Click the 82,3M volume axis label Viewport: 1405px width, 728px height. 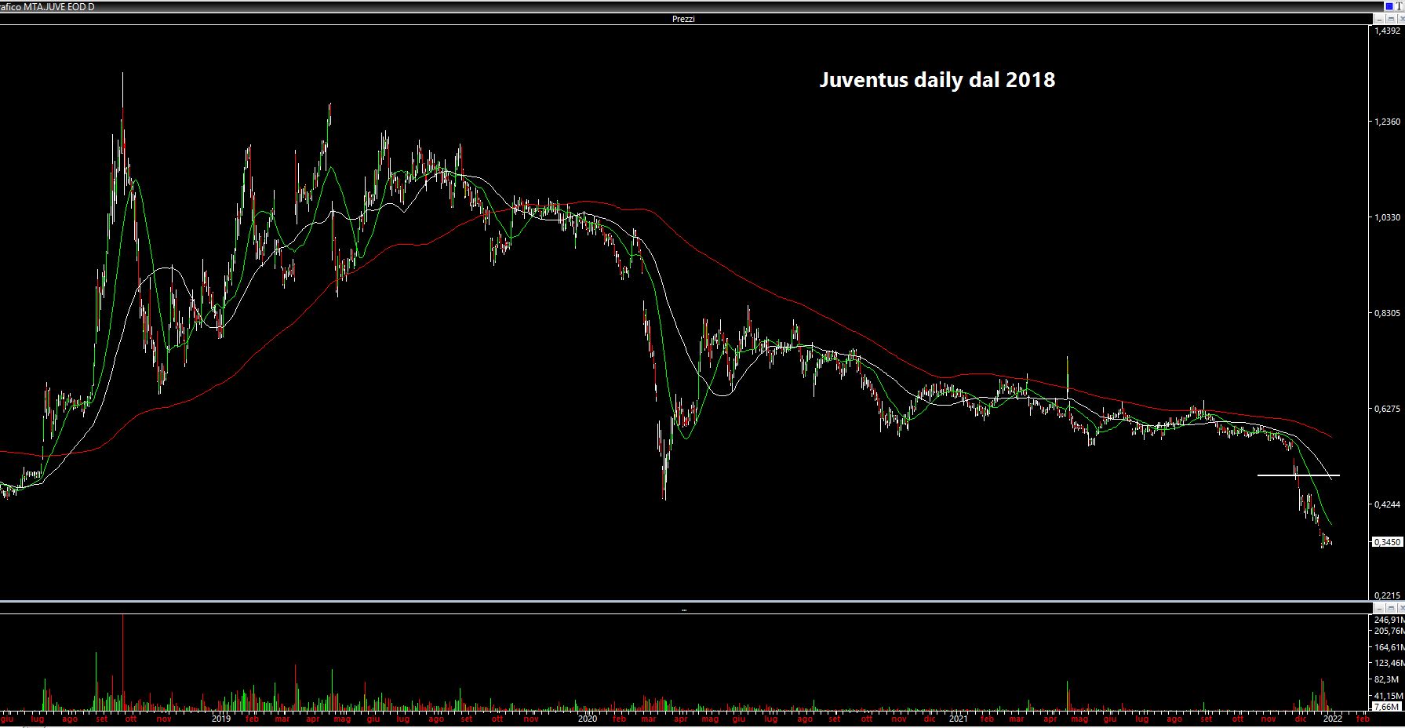[x=1386, y=679]
